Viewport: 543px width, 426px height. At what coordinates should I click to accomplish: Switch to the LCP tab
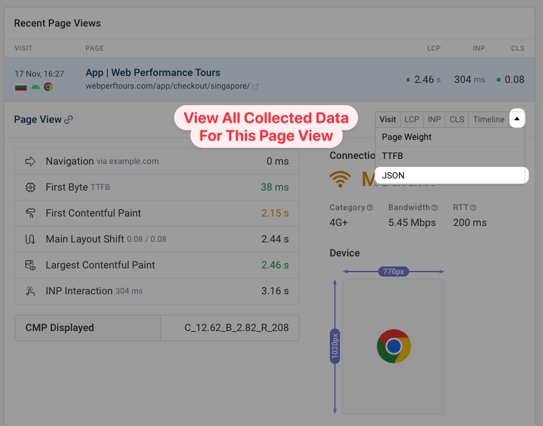click(412, 119)
